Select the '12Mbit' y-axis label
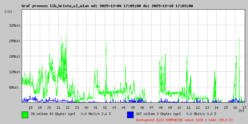The image size is (248, 124). point(15,72)
